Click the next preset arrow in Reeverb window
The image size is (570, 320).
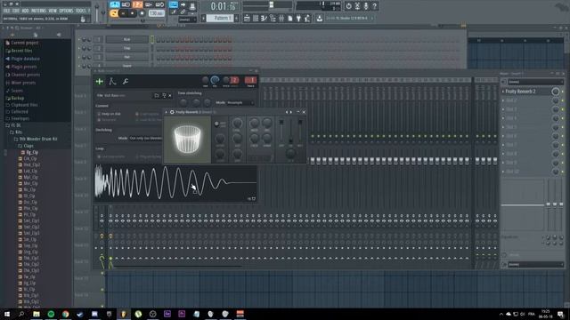click(x=291, y=112)
